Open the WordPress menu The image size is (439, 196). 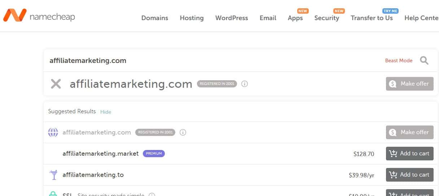coord(232,18)
